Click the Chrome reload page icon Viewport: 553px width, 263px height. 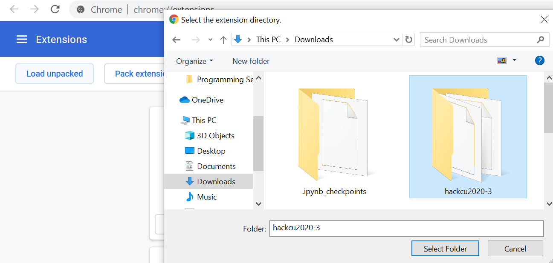[x=55, y=9]
